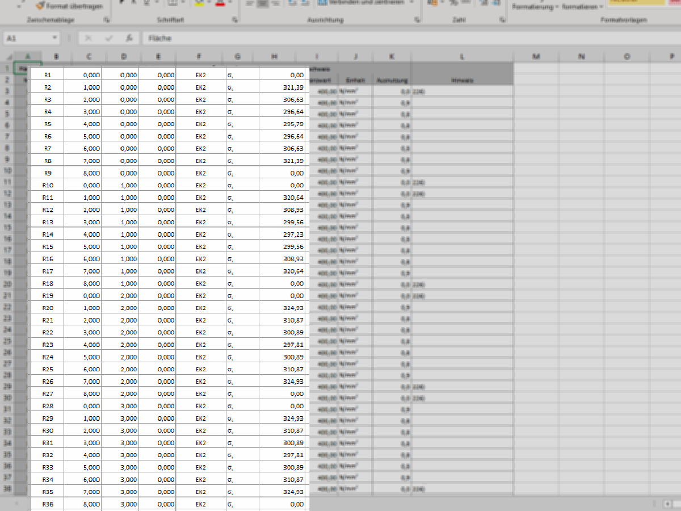Click cell R28 in the table
The width and height of the screenshot is (681, 511).
(47, 406)
